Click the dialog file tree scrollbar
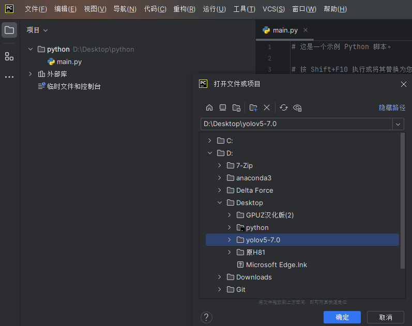Image resolution: width=412 pixels, height=326 pixels. click(x=403, y=200)
